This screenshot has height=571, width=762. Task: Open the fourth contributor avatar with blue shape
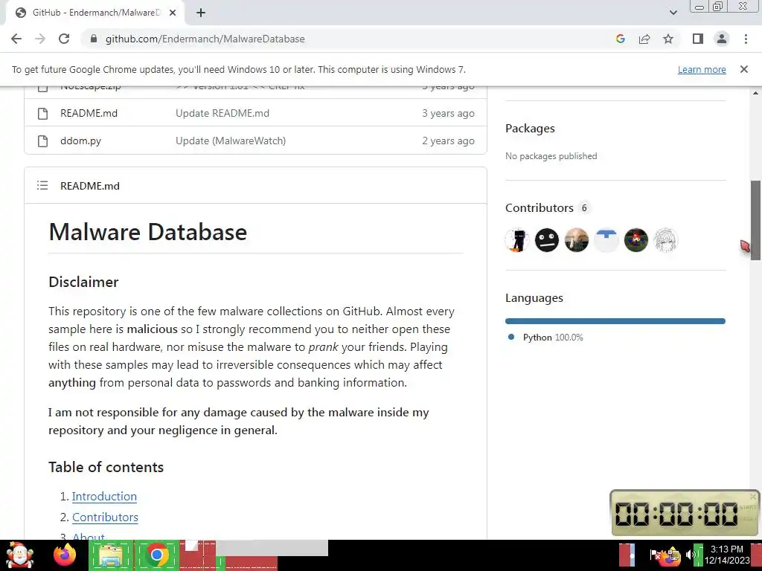pyautogui.click(x=606, y=240)
